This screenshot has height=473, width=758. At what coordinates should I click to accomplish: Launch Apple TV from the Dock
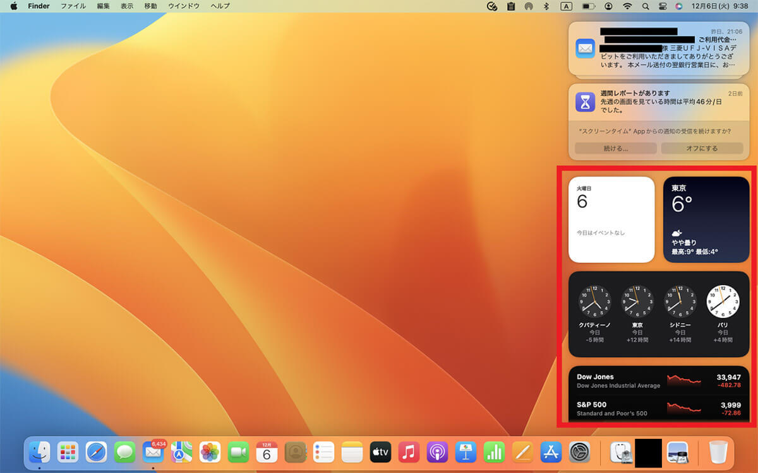[x=380, y=452]
